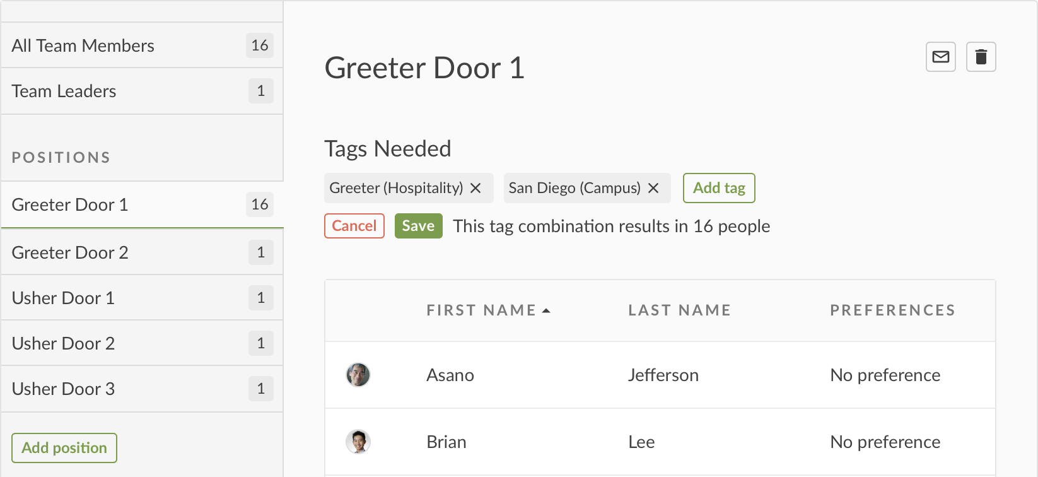This screenshot has width=1038, height=477.
Task: Open All Team Members list
Action: pos(142,45)
